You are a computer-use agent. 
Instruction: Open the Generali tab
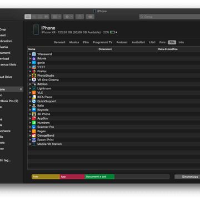coord(59,42)
